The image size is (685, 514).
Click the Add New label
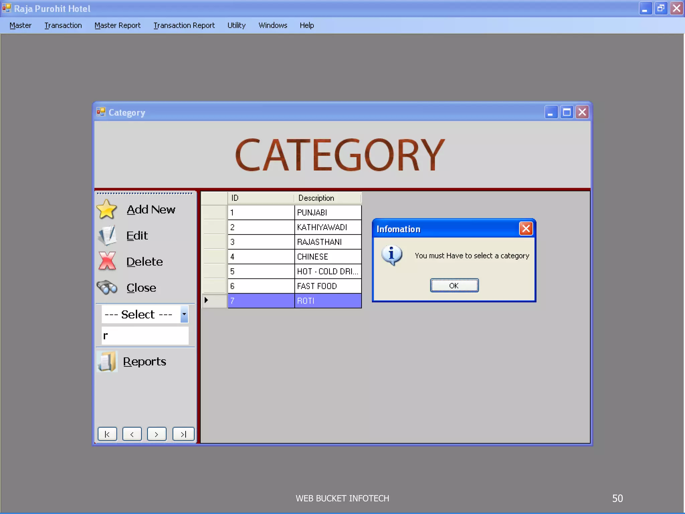click(x=151, y=209)
